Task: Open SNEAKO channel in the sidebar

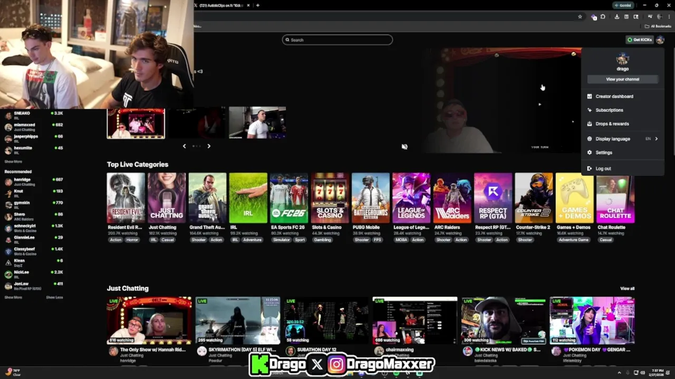Action: point(34,115)
